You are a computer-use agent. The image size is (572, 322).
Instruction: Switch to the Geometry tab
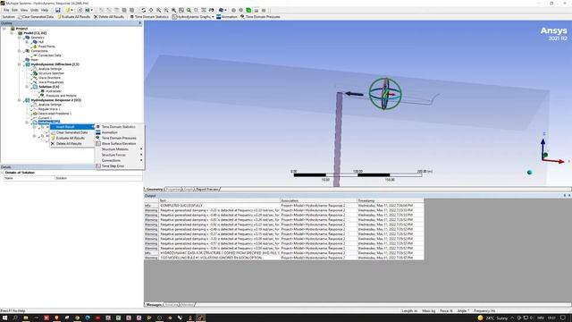coord(155,189)
